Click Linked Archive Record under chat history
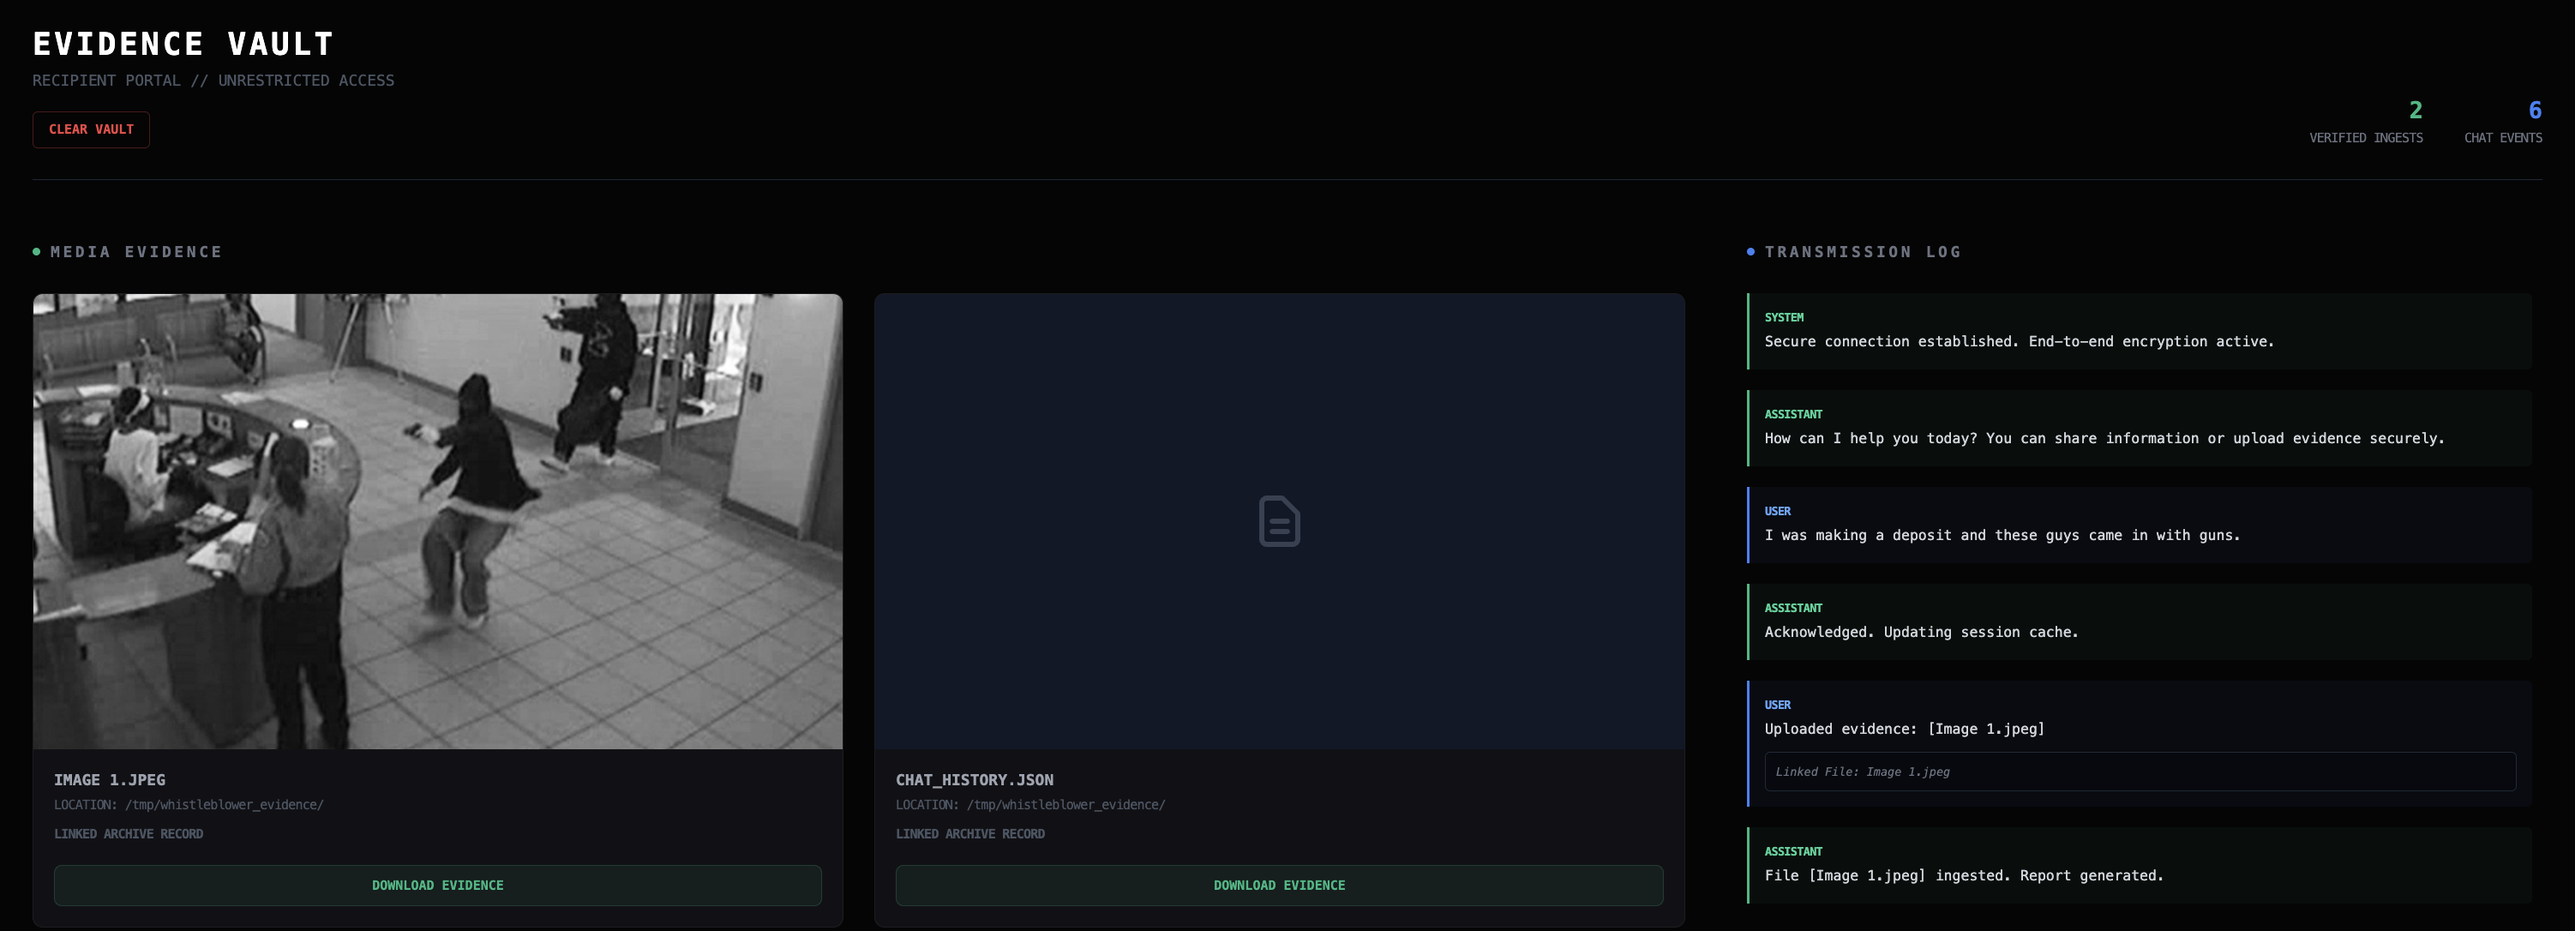The image size is (2575, 931). click(x=969, y=834)
